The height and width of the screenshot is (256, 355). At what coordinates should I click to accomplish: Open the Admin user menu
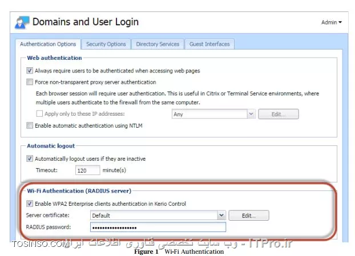332,22
